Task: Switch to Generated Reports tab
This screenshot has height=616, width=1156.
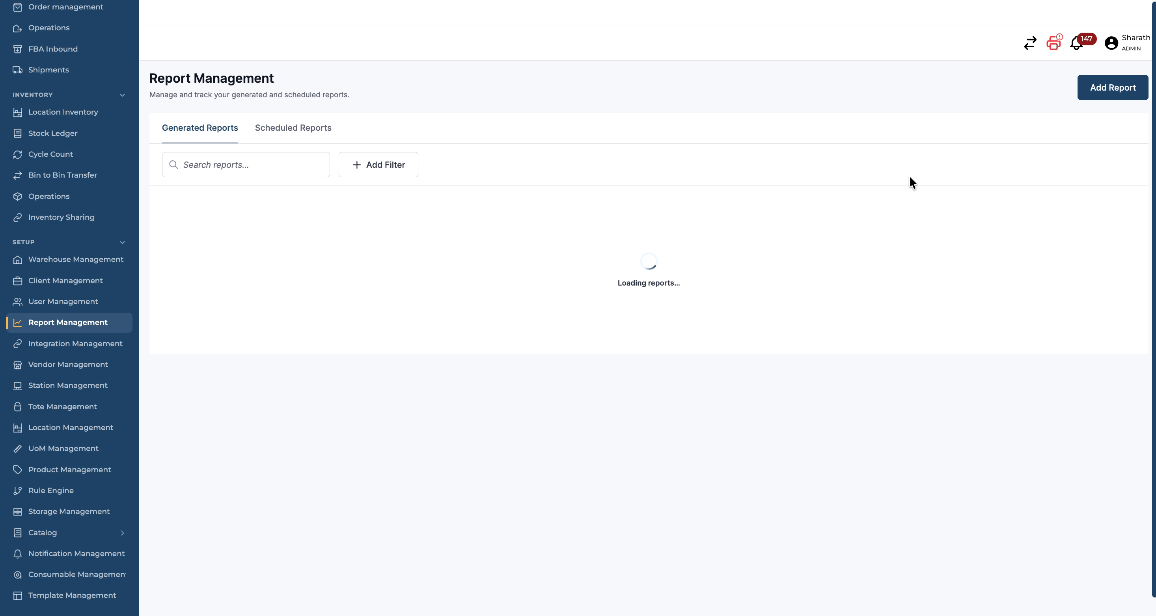Action: pyautogui.click(x=200, y=128)
